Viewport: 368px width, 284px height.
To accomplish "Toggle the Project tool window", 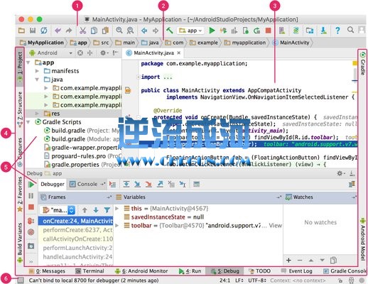I will pyautogui.click(x=20, y=67).
